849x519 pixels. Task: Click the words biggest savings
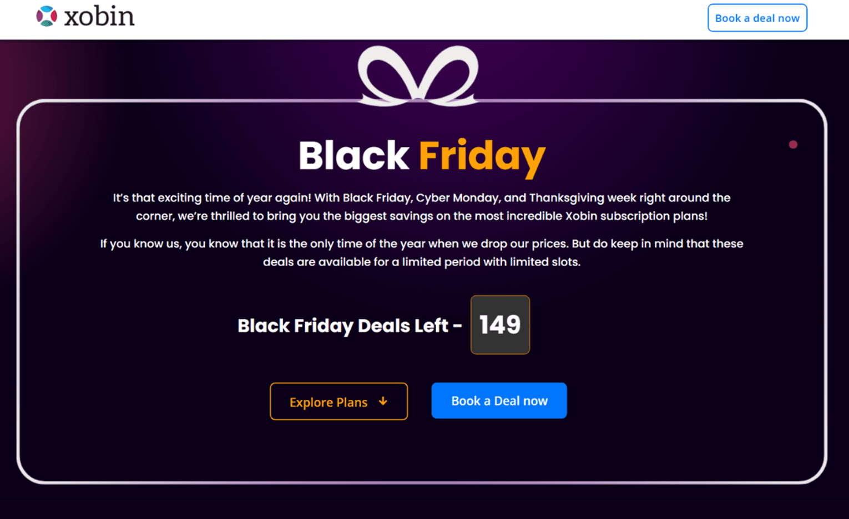tap(388, 216)
